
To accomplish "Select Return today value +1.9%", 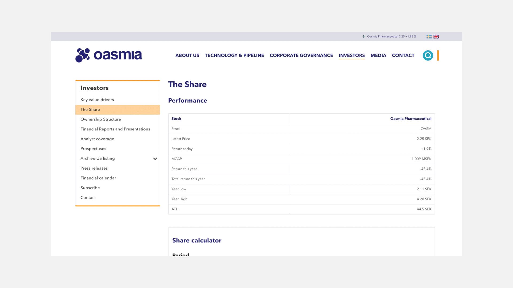I will pyautogui.click(x=426, y=149).
